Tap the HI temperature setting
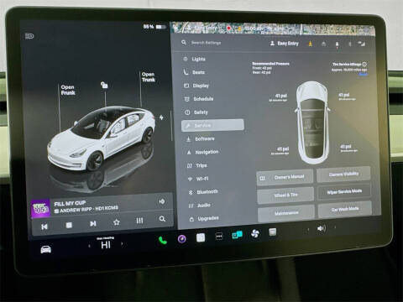Screen dimensions: 403x302 106,245
